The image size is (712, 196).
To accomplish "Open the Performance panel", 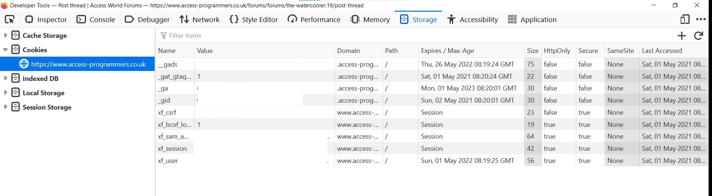I will click(x=314, y=19).
